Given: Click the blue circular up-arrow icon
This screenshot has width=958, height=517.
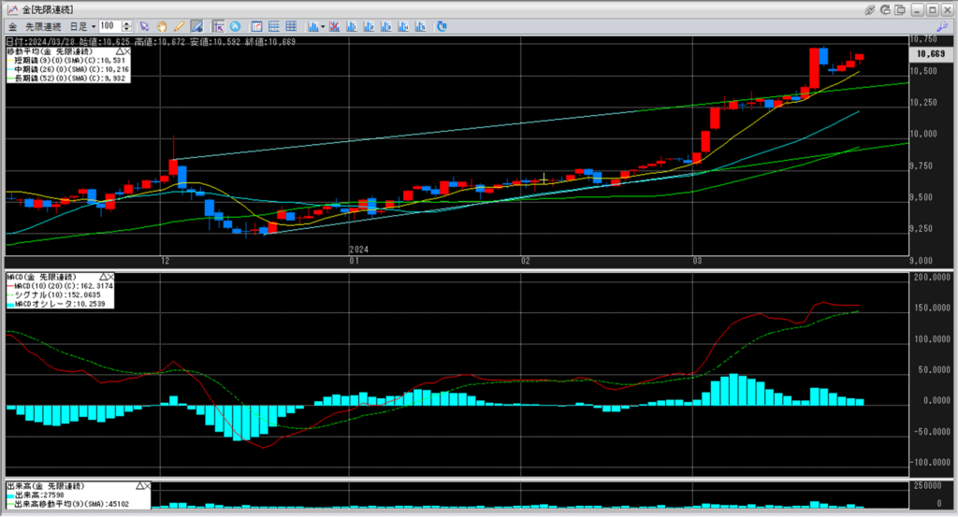Looking at the screenshot, I should (x=235, y=25).
